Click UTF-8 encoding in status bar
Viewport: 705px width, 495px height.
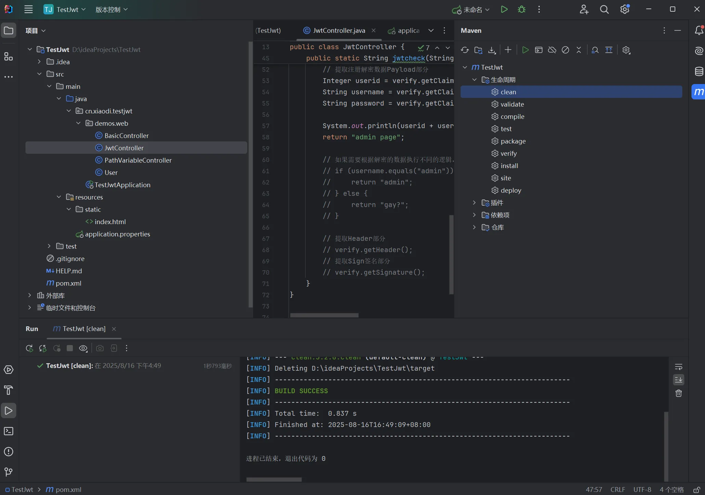point(642,490)
